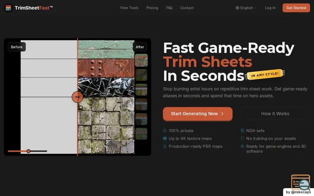Screen dimensions: 314x196
Task: Click the Start Generating Now button
Action: pyautogui.click(x=197, y=114)
